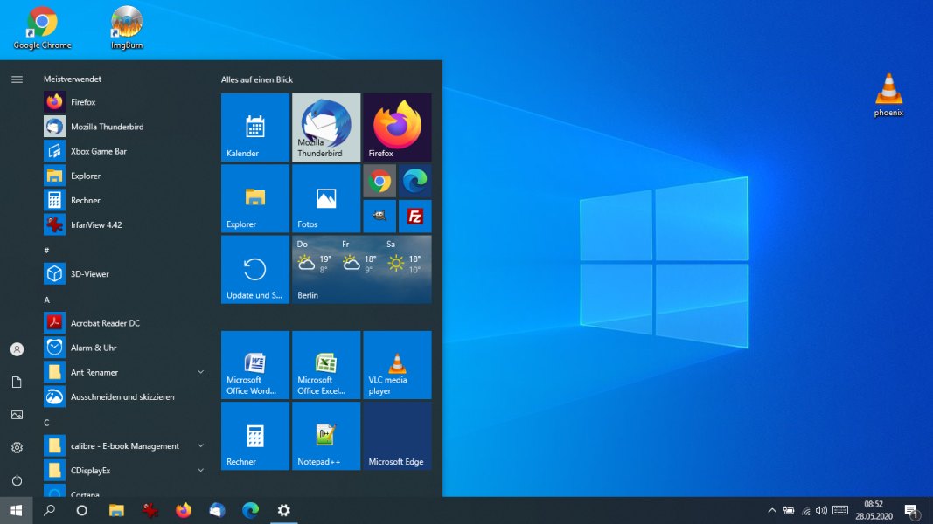Screen dimensions: 933x524
Task: Open the Rechner start tile
Action: [x=255, y=436]
